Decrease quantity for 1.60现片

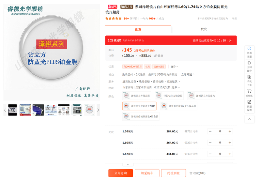(x=210, y=143)
